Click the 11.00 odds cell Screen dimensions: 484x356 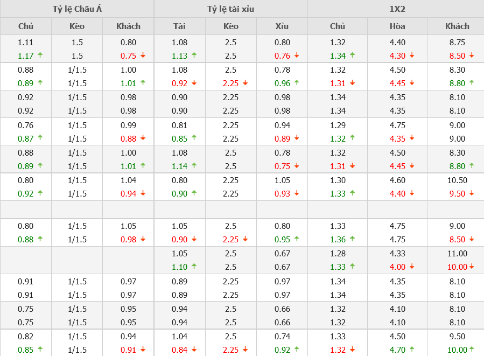457,254
